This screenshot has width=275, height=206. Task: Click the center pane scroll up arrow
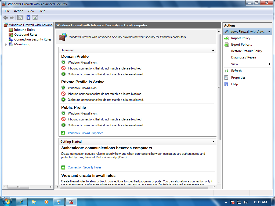(x=219, y=32)
